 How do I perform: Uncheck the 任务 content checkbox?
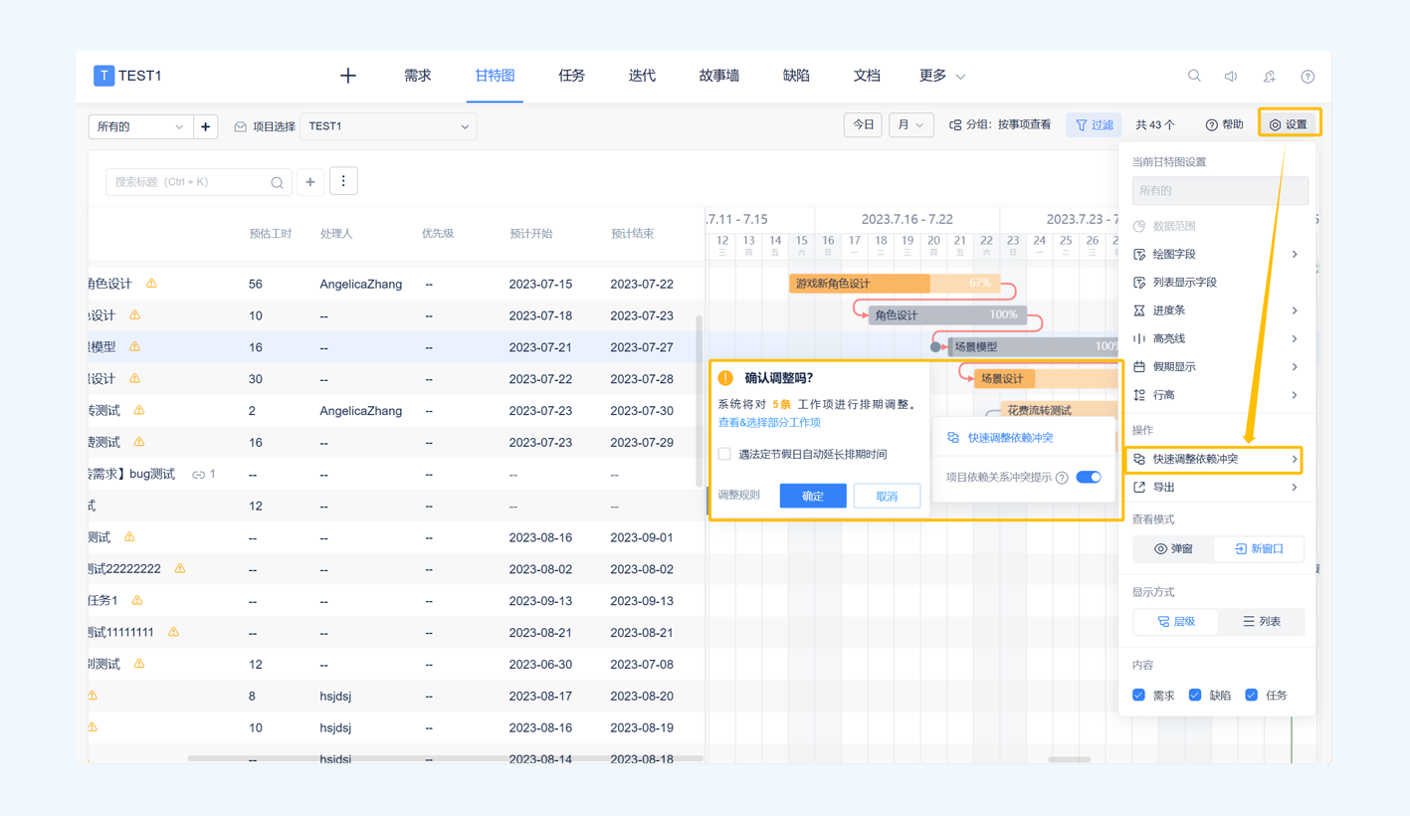(1252, 695)
